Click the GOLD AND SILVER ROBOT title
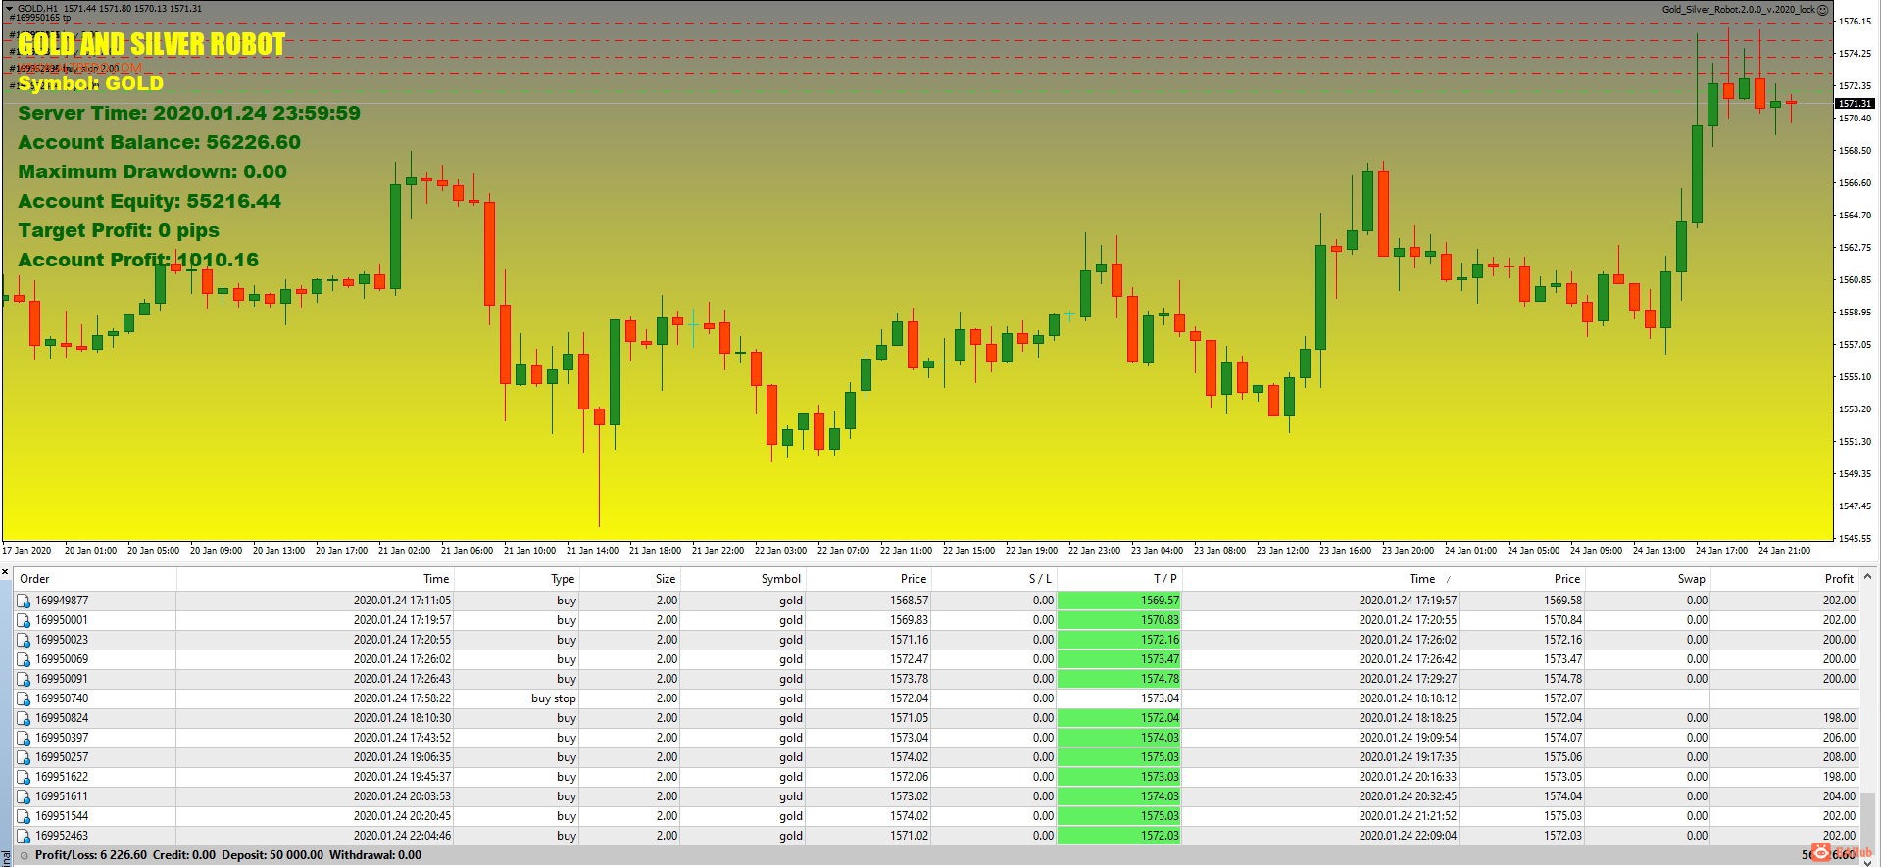 click(151, 44)
